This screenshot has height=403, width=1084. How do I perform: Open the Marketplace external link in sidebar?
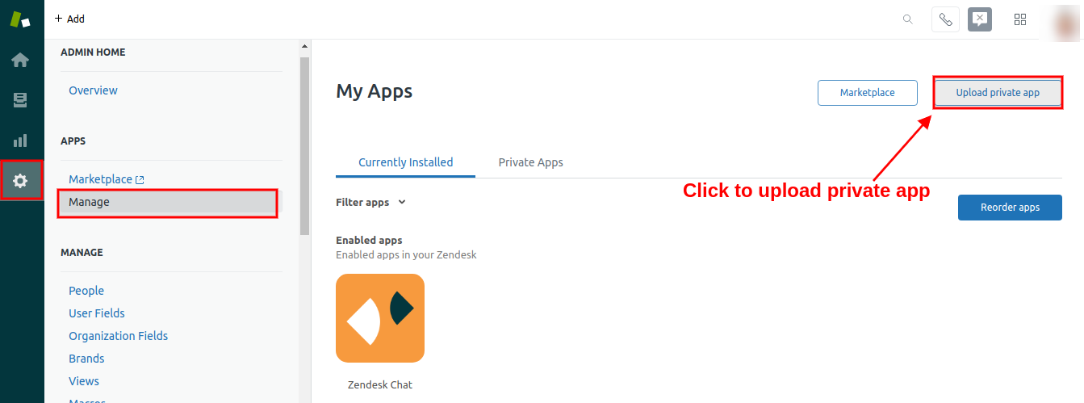106,179
